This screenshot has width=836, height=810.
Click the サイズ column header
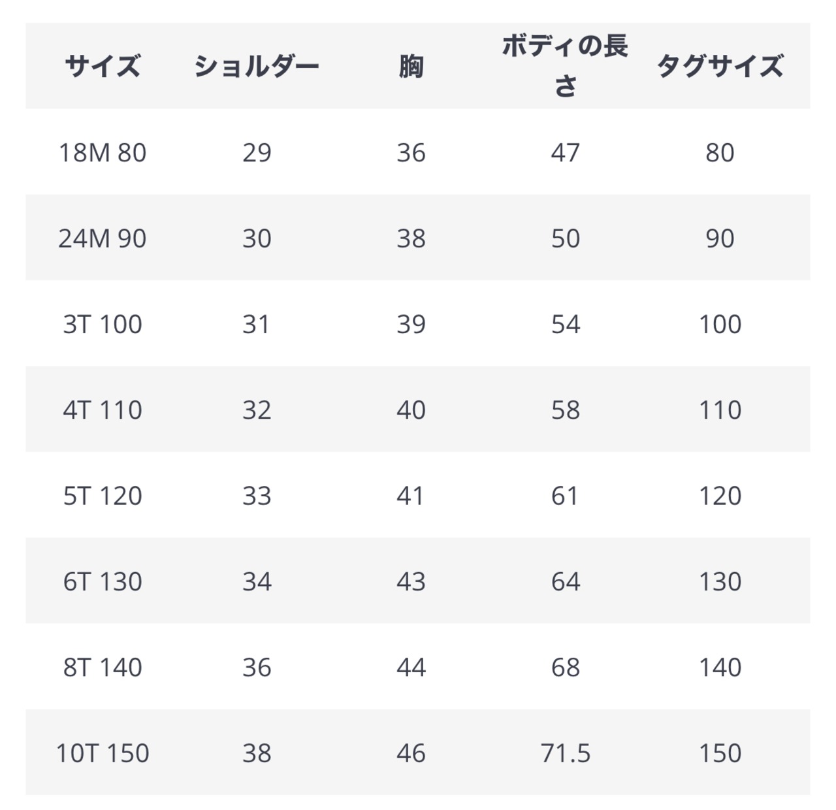tap(103, 66)
